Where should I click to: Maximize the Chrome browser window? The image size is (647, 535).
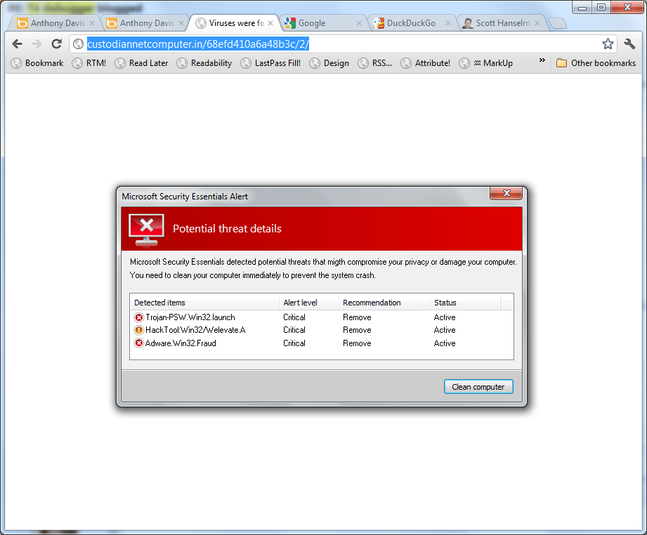[x=601, y=7]
